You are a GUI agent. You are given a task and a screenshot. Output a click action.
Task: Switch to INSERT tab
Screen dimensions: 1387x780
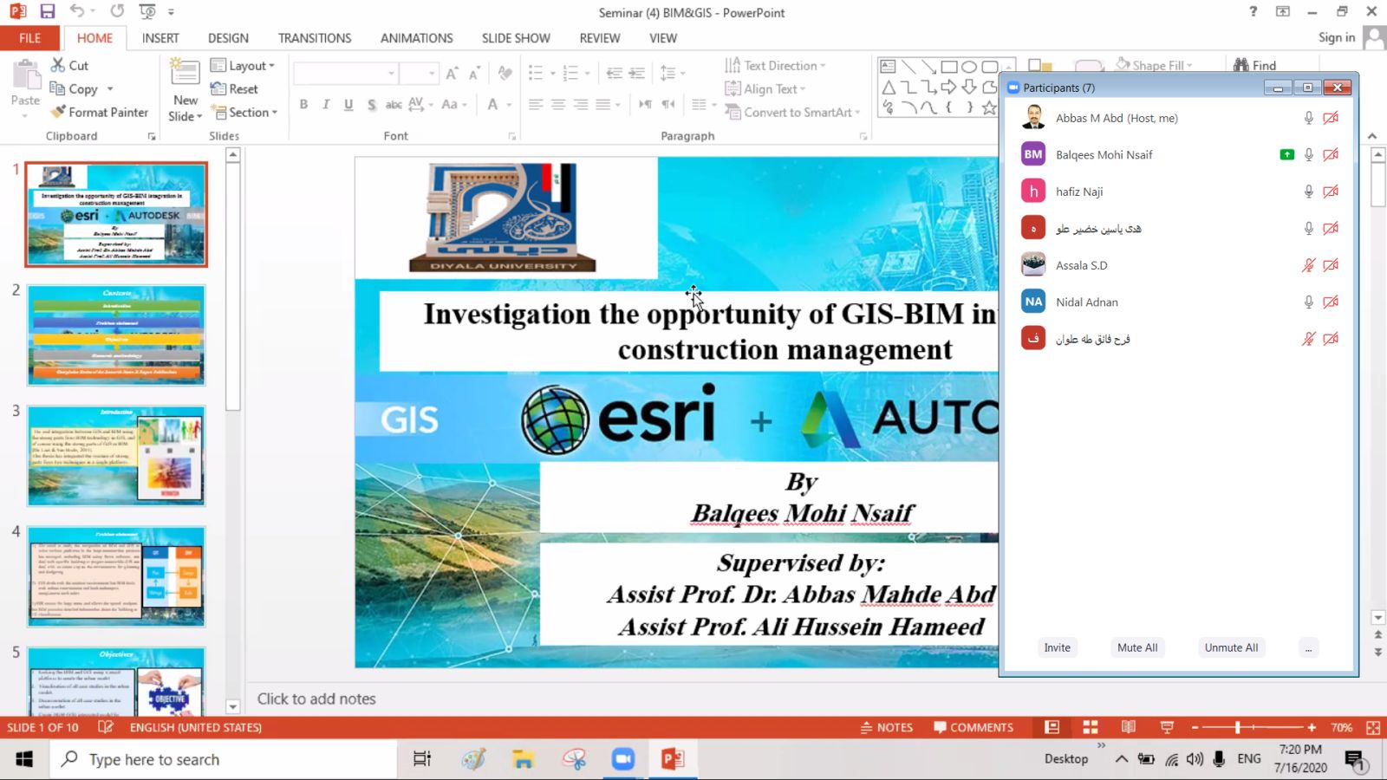[160, 38]
